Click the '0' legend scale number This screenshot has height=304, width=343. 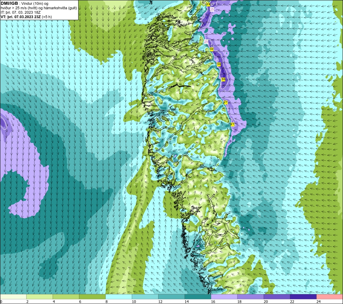(1, 302)
